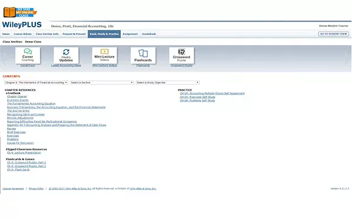
Task: Open the chapter selection dropdown
Action: point(36,83)
